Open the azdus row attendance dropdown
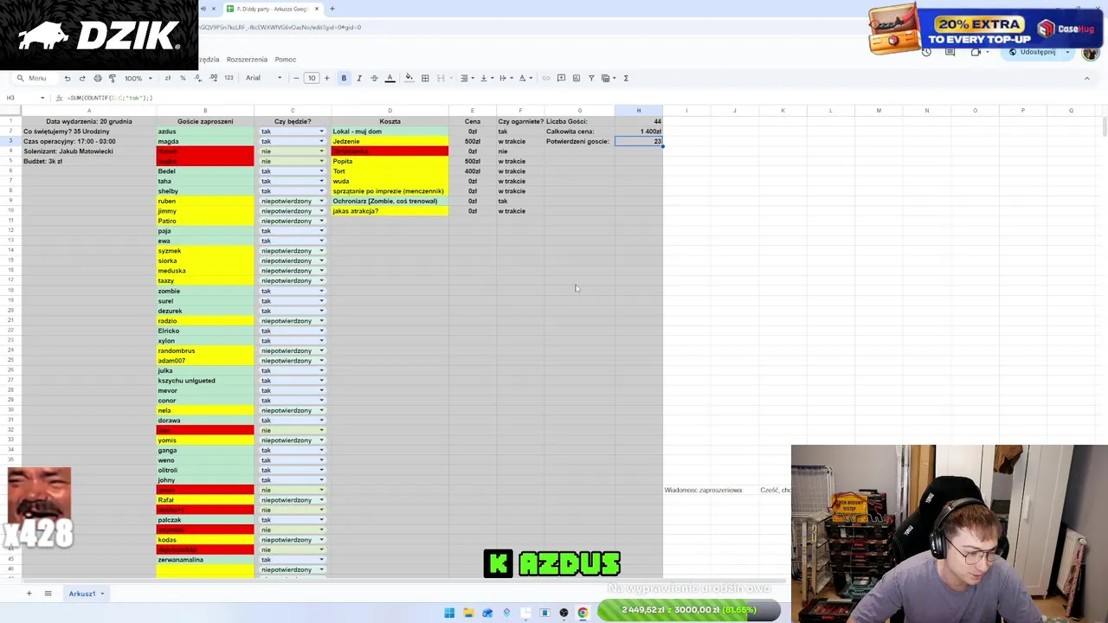Screen dimensions: 1108x623 tap(321, 132)
